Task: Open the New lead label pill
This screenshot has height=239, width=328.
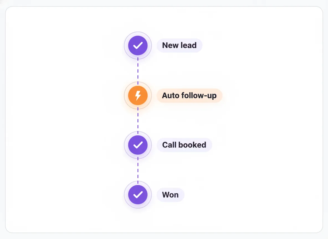Action: (180, 45)
